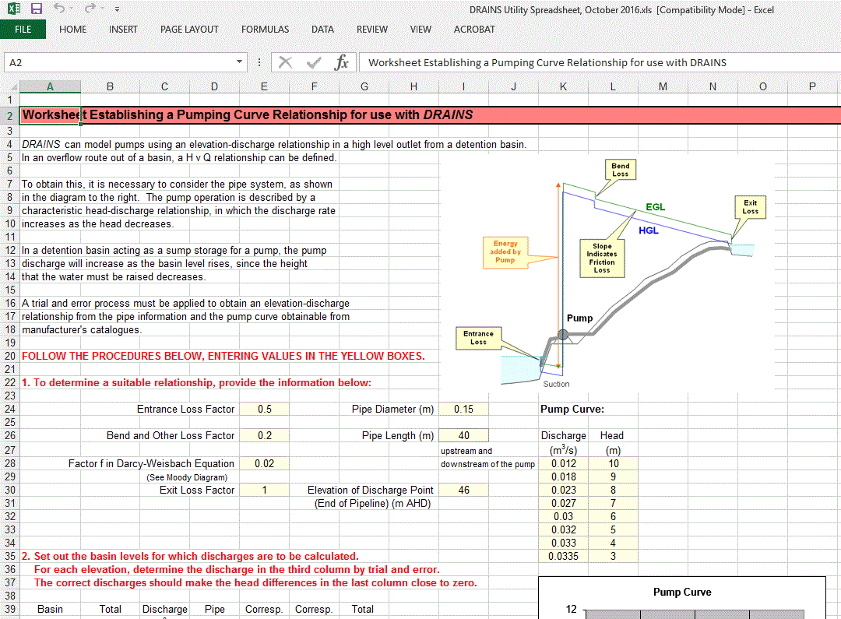Select column A header
Image resolution: width=841 pixels, height=619 pixels.
(50, 86)
